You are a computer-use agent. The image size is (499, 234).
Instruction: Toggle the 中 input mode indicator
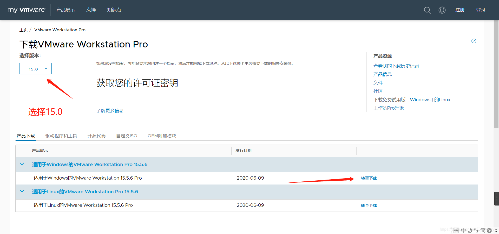463,230
